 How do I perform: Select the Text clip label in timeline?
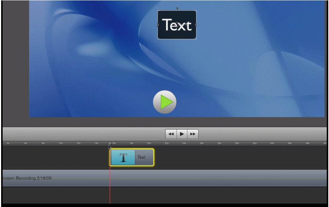142,157
